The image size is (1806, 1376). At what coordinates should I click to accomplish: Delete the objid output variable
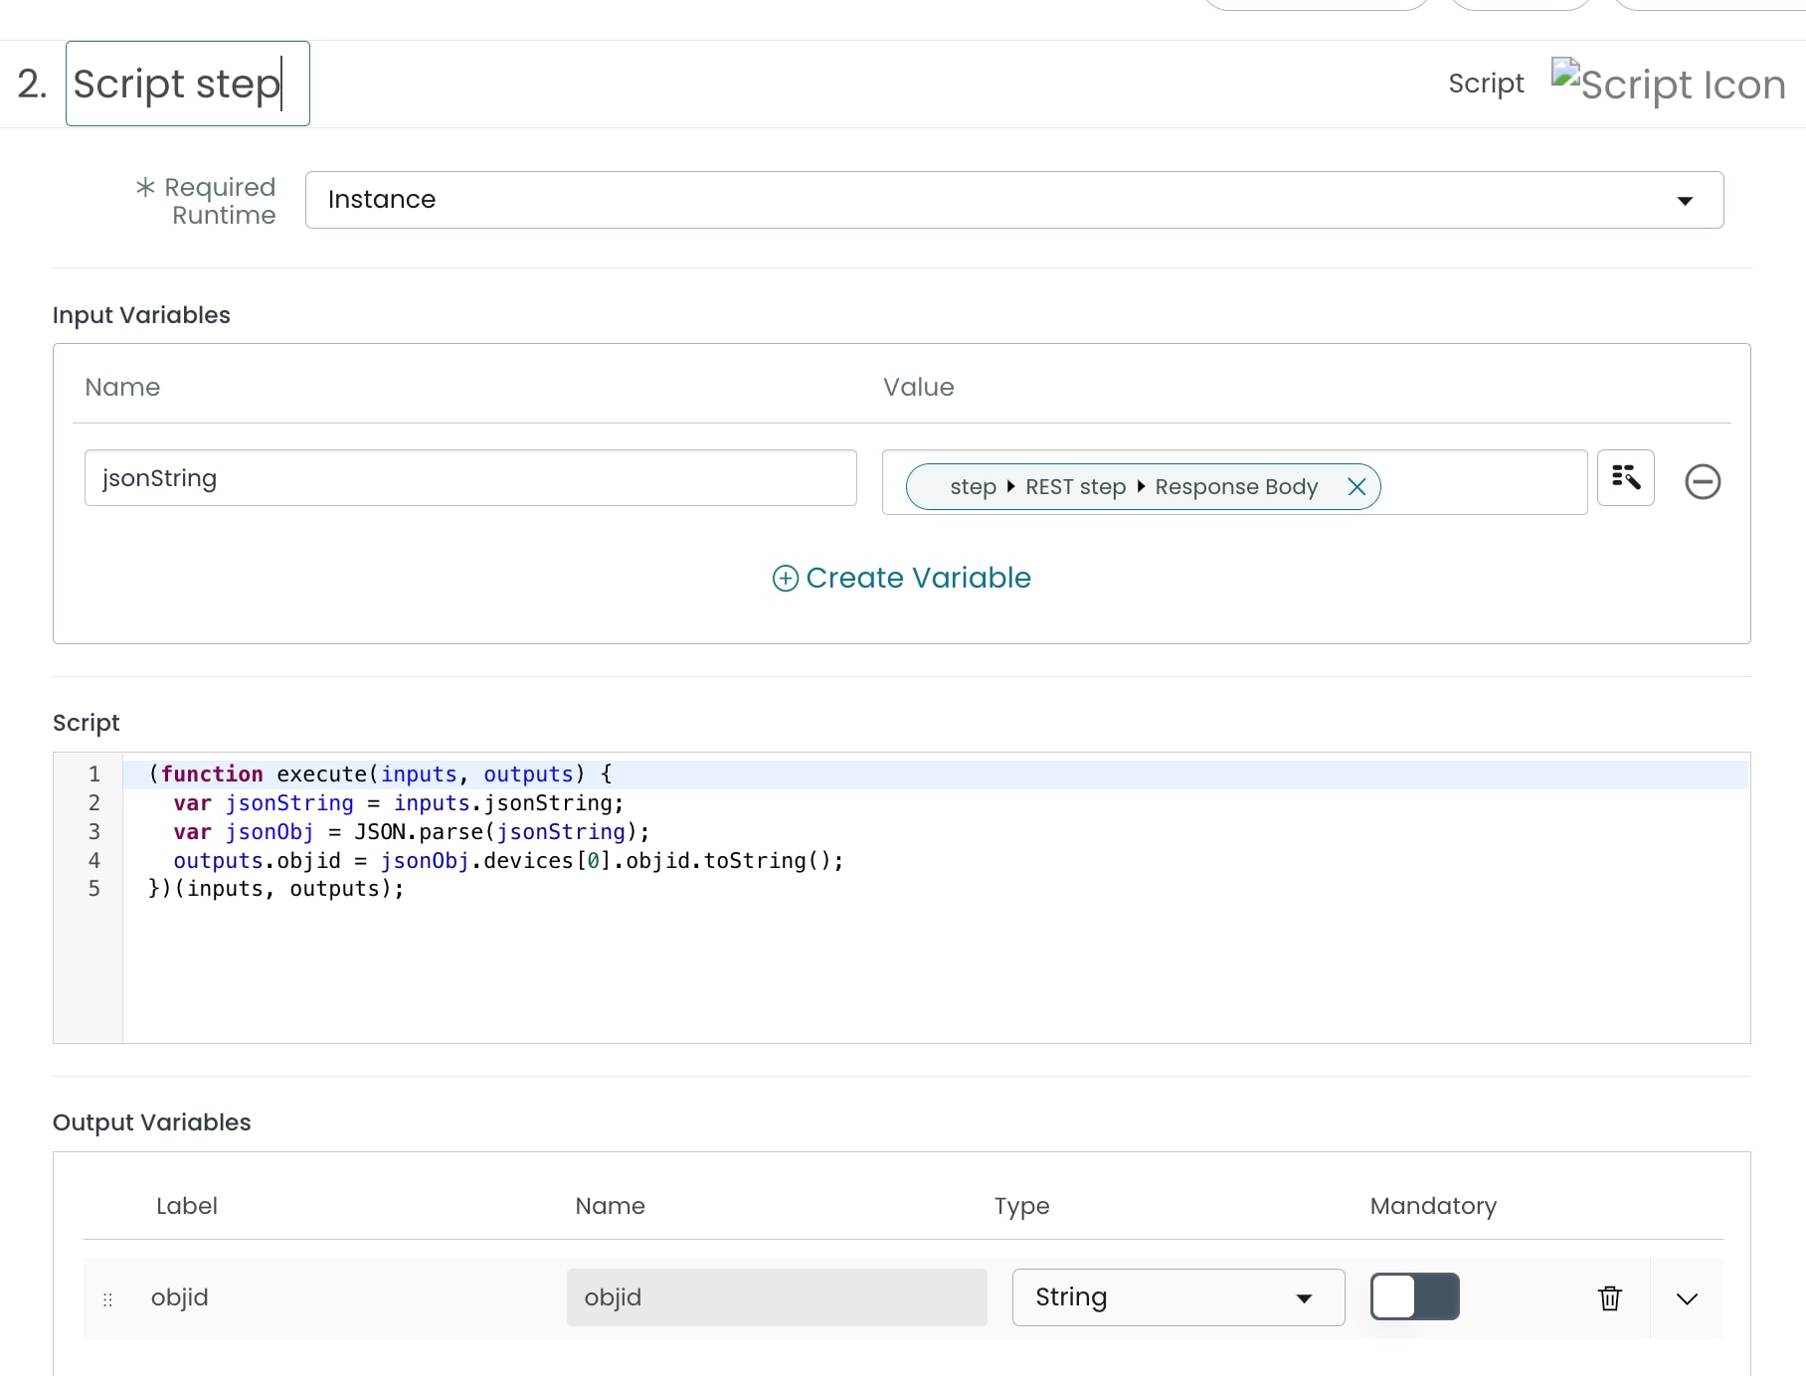pos(1609,1297)
